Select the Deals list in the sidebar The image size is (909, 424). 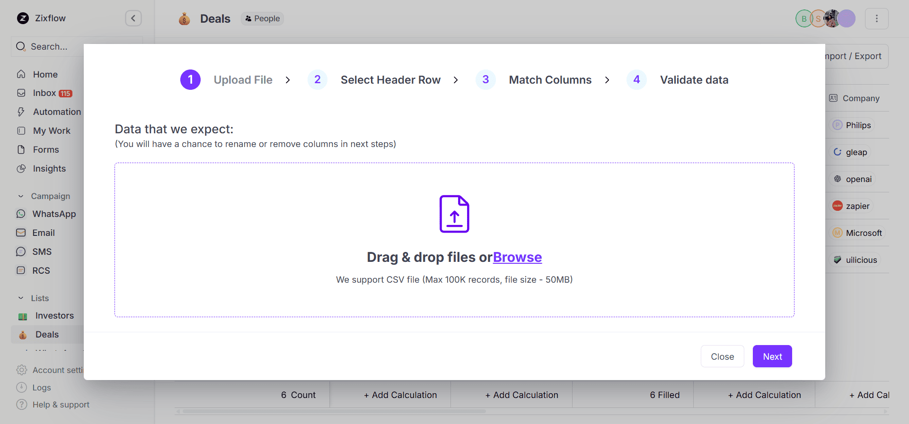(47, 335)
